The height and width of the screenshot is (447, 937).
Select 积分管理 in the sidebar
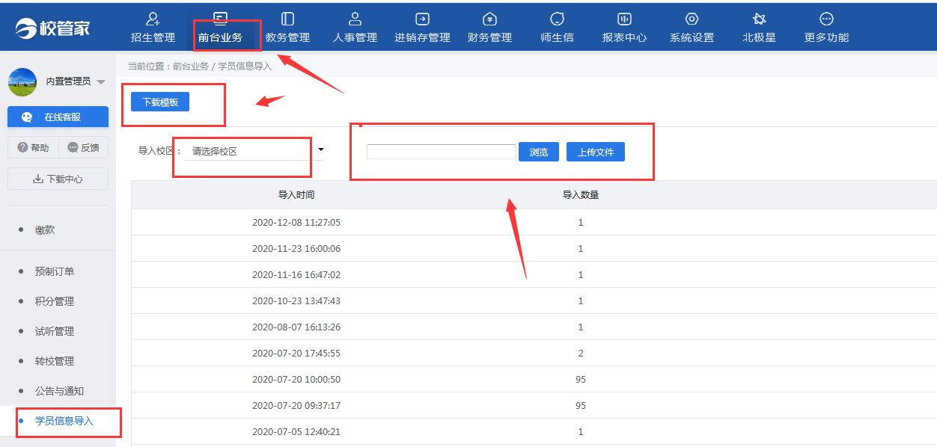click(55, 301)
